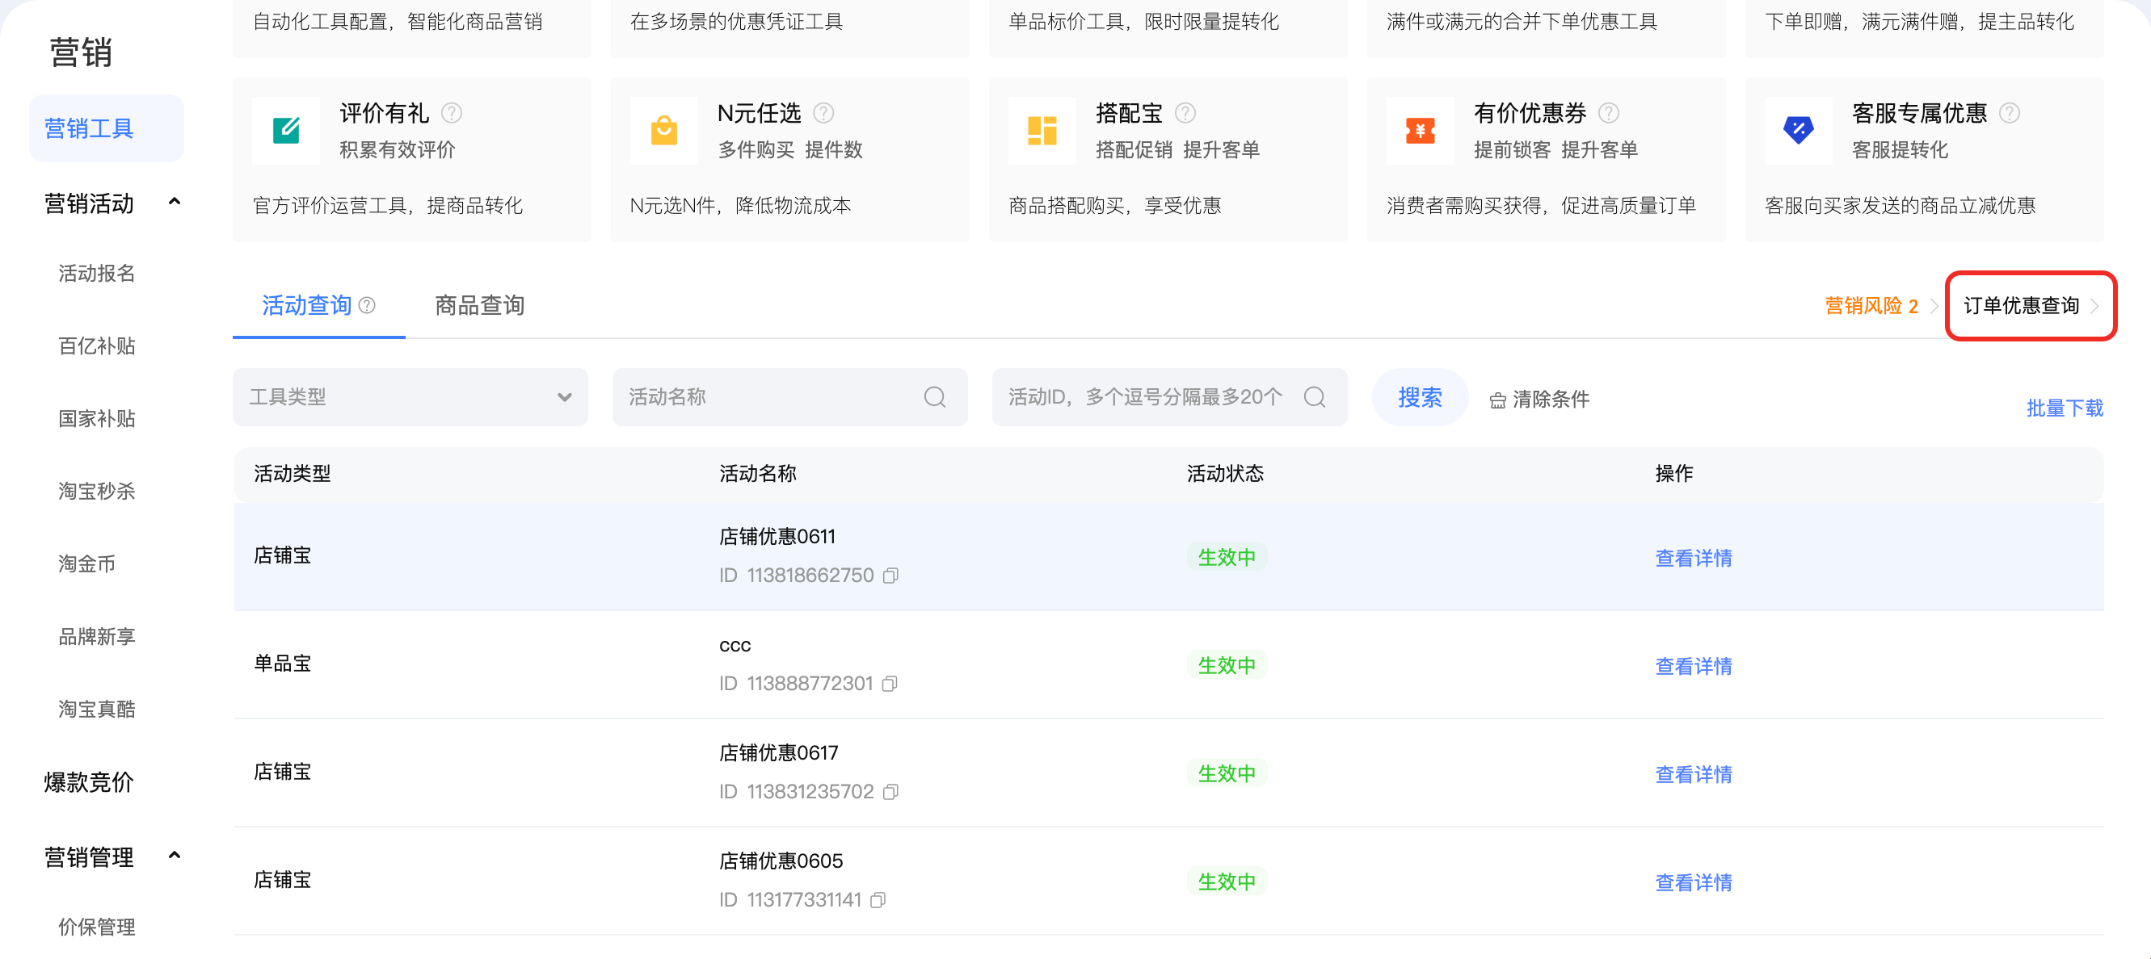The width and height of the screenshot is (2151, 959).
Task: Show help tooltip for N元任选
Action: coord(823,112)
